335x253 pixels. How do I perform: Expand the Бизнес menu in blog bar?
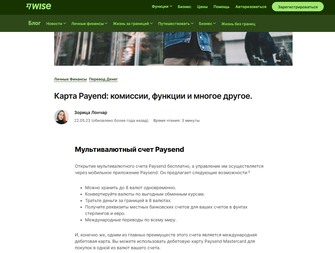pyautogui.click(x=207, y=24)
